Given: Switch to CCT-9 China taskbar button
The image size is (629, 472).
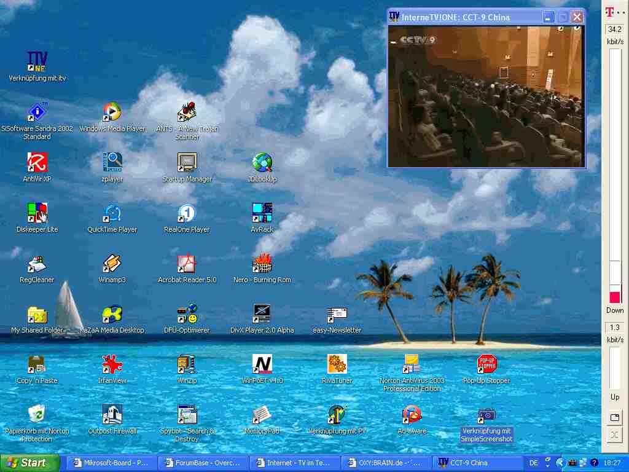Looking at the screenshot, I should (478, 463).
